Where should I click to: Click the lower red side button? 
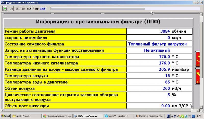(197, 76)
